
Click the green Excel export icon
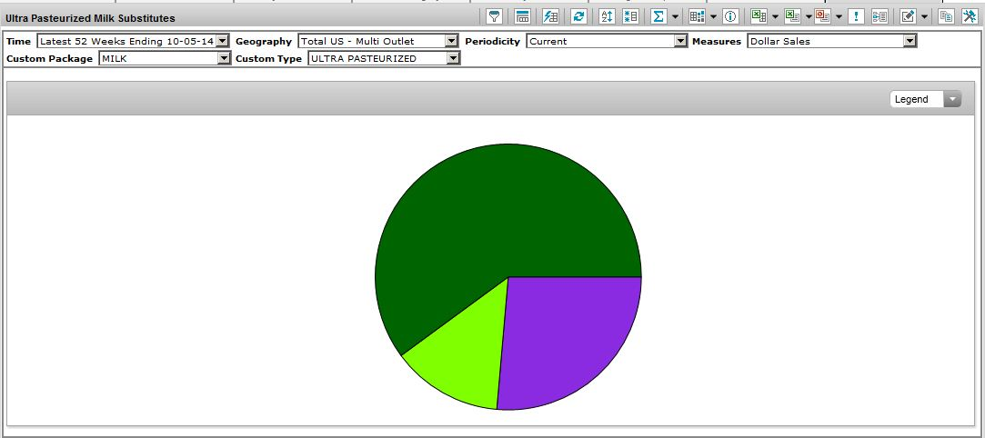click(758, 16)
